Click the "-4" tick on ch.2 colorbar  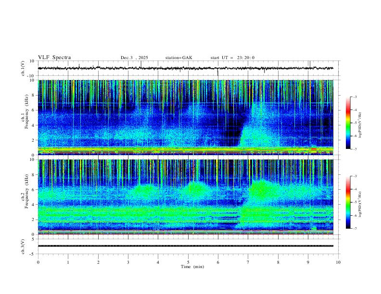click(355, 189)
